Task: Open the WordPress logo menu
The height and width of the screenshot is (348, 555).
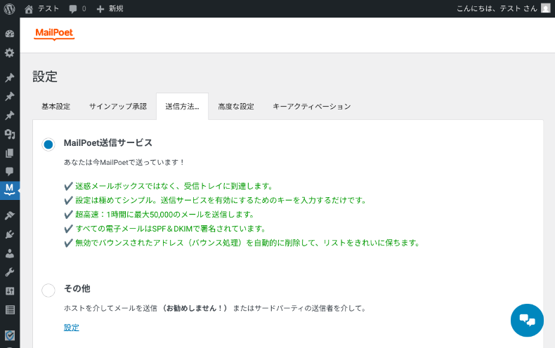Action: pos(10,8)
